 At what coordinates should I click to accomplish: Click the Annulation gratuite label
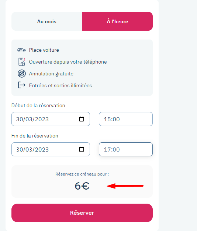pyautogui.click(x=51, y=74)
